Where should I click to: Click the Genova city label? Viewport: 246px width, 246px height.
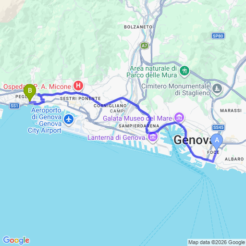pyautogui.click(x=193, y=140)
